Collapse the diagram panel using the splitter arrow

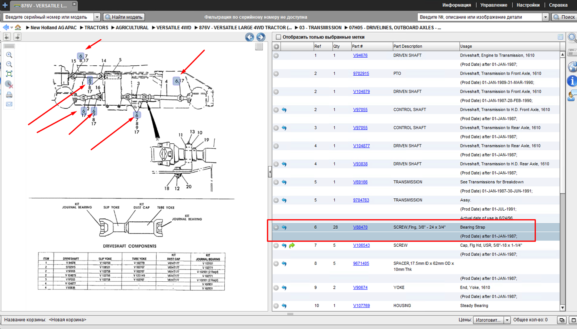270,172
